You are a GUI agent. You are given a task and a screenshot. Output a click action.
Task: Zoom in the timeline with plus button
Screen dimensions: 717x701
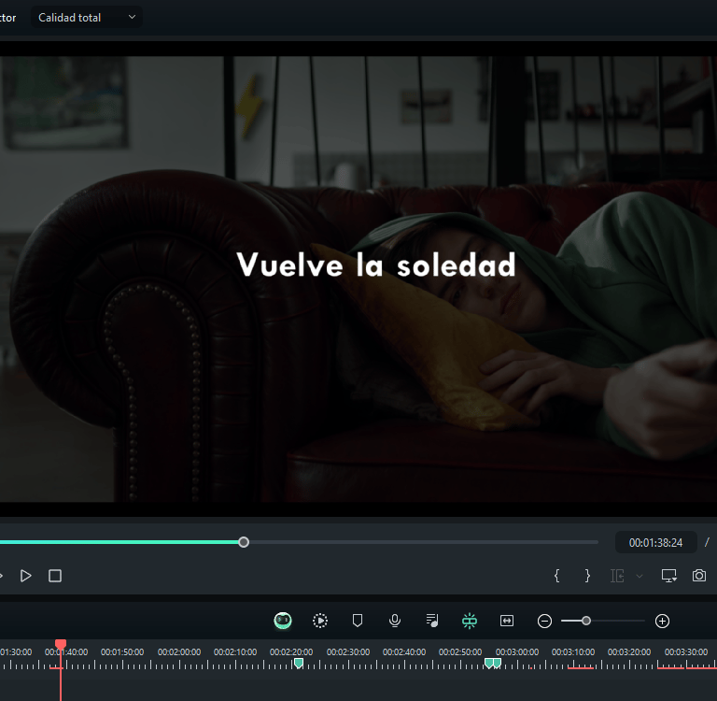(x=662, y=622)
